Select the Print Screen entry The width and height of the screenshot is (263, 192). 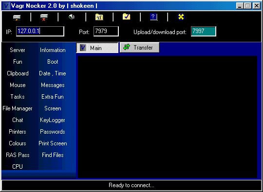click(x=53, y=143)
